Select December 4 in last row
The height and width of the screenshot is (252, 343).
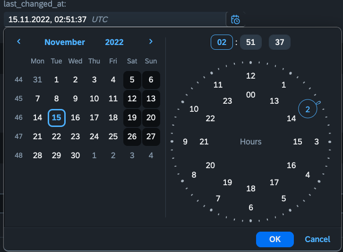151,155
